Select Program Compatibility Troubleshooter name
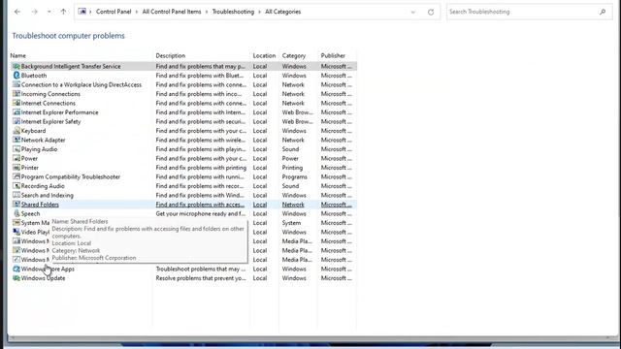Viewport: 621px width, 349px height. point(71,176)
